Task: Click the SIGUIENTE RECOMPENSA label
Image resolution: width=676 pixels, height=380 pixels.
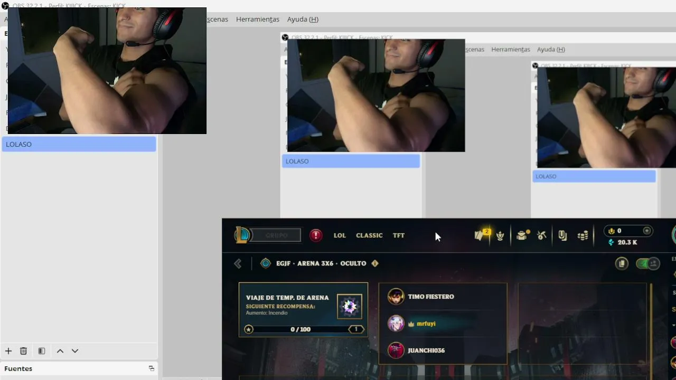Action: pos(280,306)
